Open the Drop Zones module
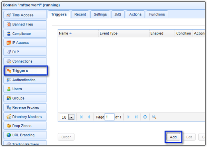207x147 pixels. [x=25, y=126]
